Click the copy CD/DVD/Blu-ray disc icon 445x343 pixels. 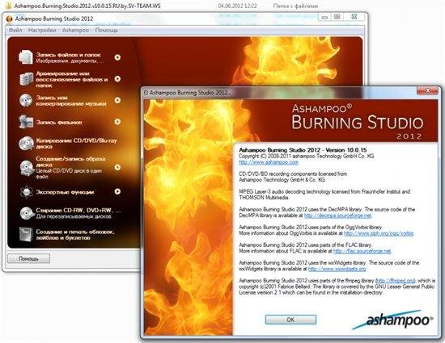coord(26,143)
